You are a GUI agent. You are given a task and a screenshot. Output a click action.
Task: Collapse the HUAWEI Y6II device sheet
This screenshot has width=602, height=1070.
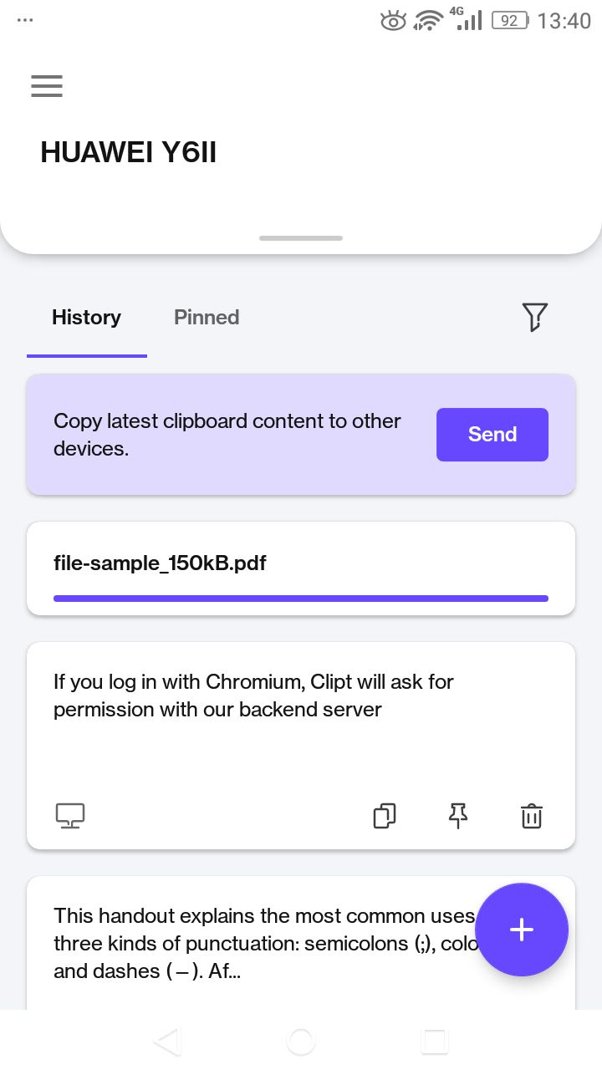301,238
